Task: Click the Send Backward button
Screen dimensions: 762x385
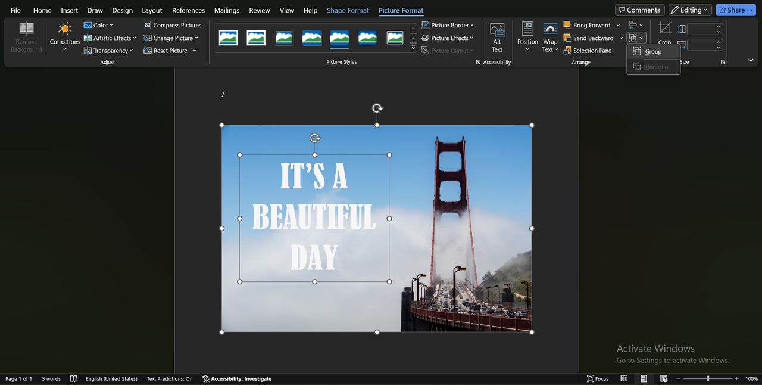Action: (x=589, y=38)
